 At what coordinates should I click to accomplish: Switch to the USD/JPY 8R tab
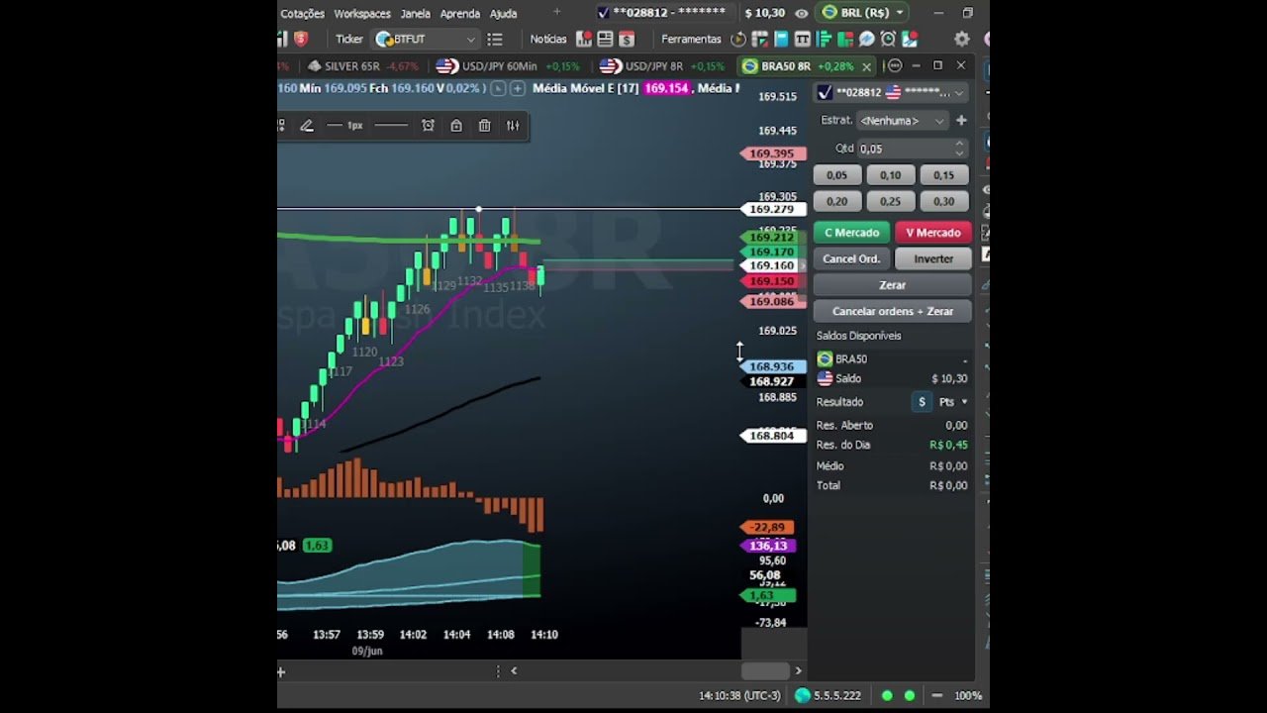point(661,66)
